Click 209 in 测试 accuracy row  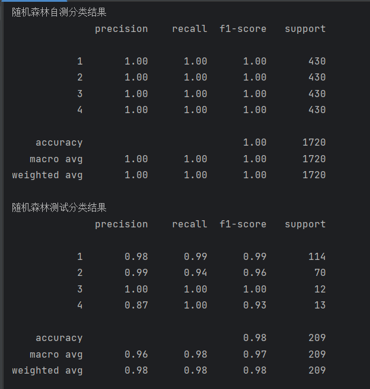317,338
